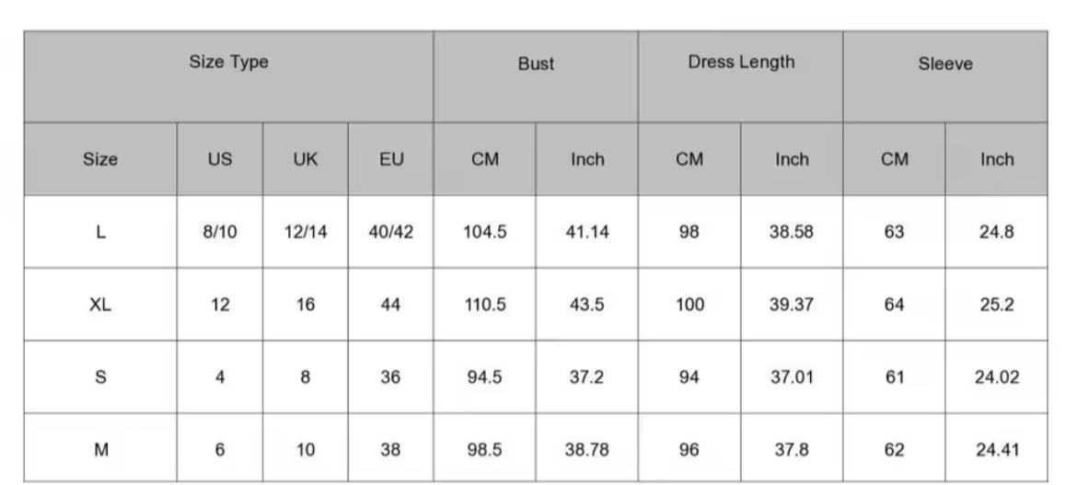Click the Dress Length header
This screenshot has height=485, width=1077.
(x=740, y=64)
